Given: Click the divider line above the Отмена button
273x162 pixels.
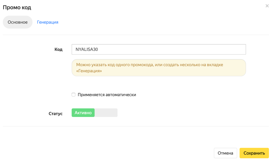Looking at the screenshot, I should click(136, 126).
